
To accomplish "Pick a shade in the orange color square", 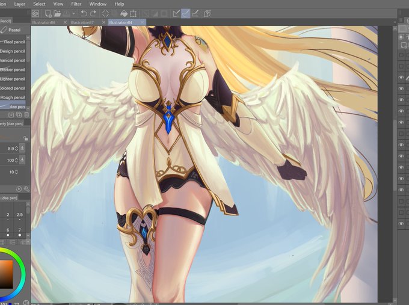I will click(6, 274).
